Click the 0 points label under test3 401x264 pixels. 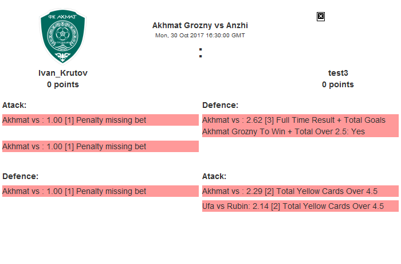(338, 84)
